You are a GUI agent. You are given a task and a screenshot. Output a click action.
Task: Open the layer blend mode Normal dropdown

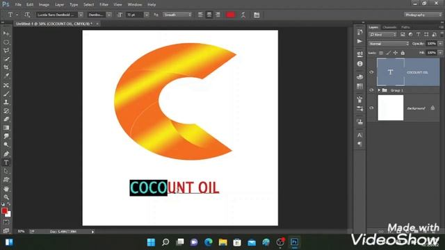click(x=389, y=44)
